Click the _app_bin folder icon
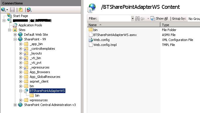This screenshot has height=113, width=200. tap(26, 44)
